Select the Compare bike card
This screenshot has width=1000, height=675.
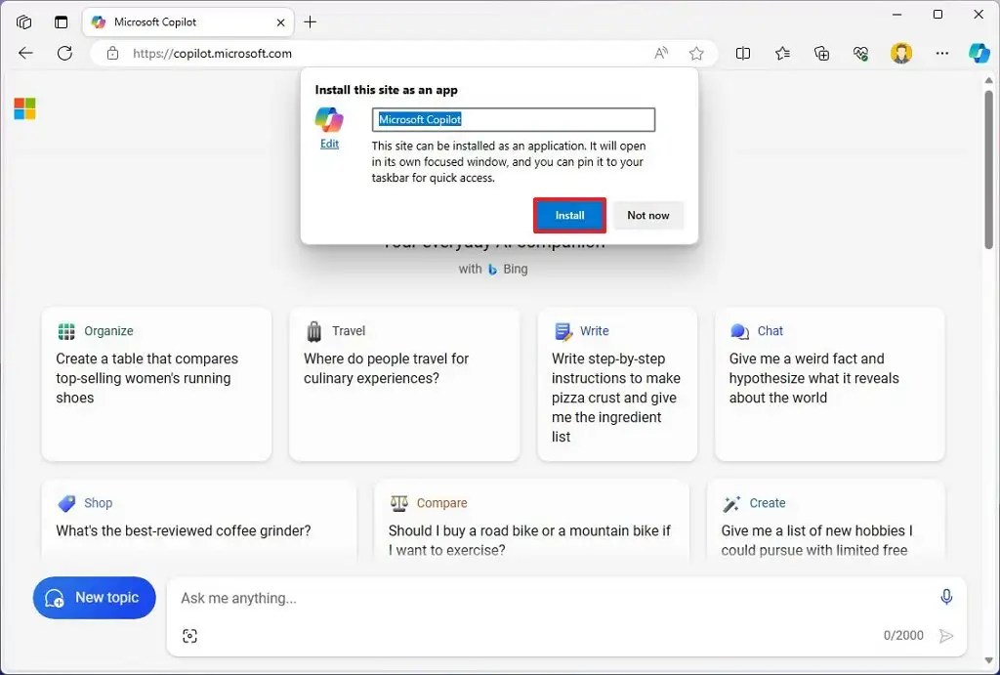pyautogui.click(x=532, y=521)
